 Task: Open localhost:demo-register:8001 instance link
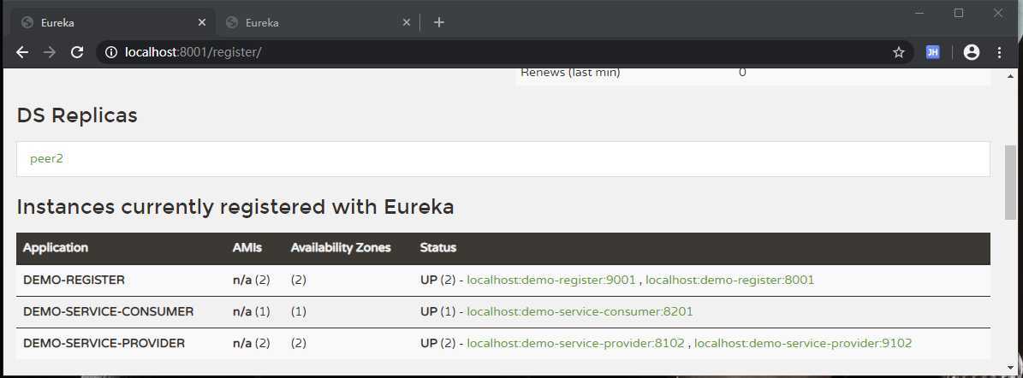[729, 280]
